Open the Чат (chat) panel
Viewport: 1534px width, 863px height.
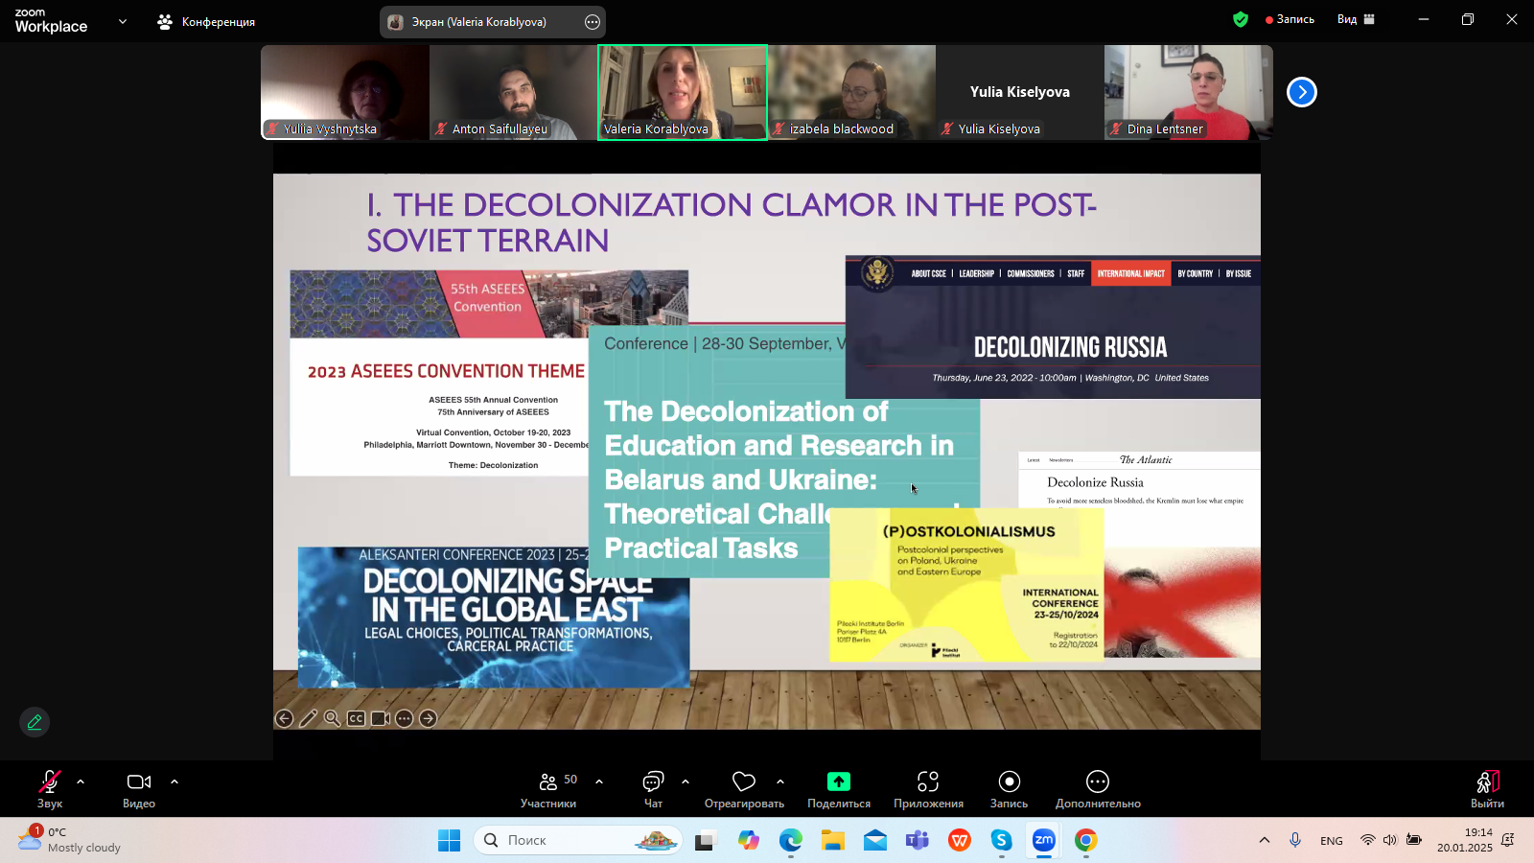pos(653,788)
